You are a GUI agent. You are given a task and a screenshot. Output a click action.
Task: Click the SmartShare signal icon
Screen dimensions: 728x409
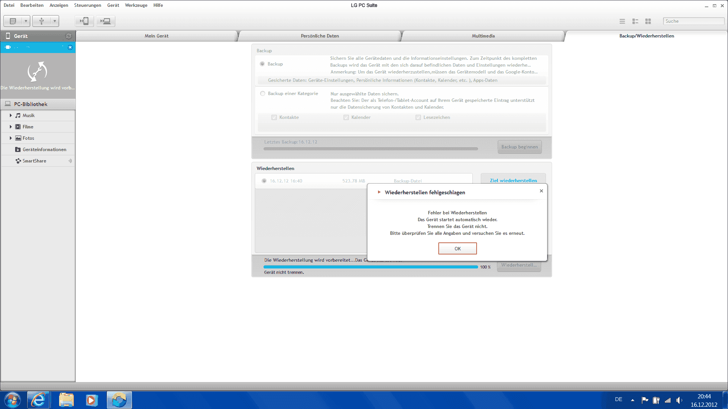[x=70, y=161]
